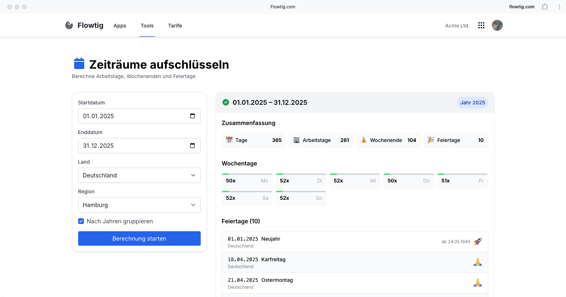The height and width of the screenshot is (297, 566).
Task: Click the Zeiträume aufschlüsseln page title
Action: [x=159, y=64]
